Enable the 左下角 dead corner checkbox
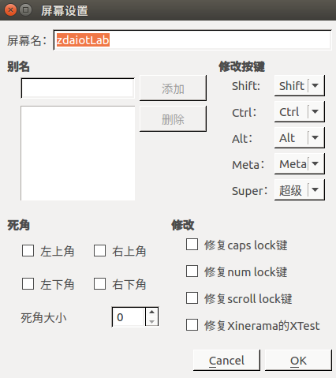Viewport: 336px width, 378px height. coord(28,283)
